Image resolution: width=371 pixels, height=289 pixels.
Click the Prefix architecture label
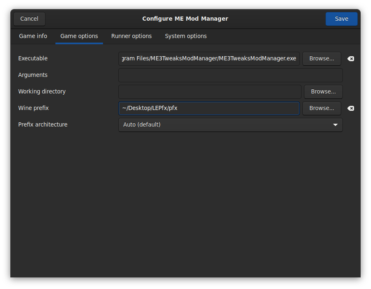(43, 125)
